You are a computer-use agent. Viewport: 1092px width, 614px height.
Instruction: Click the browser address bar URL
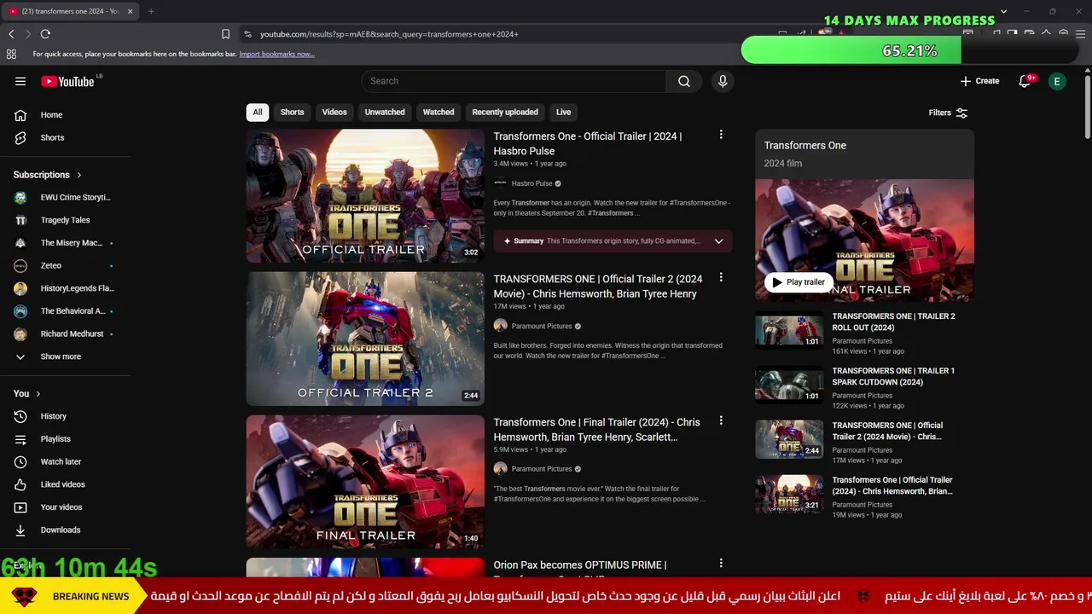coord(389,34)
